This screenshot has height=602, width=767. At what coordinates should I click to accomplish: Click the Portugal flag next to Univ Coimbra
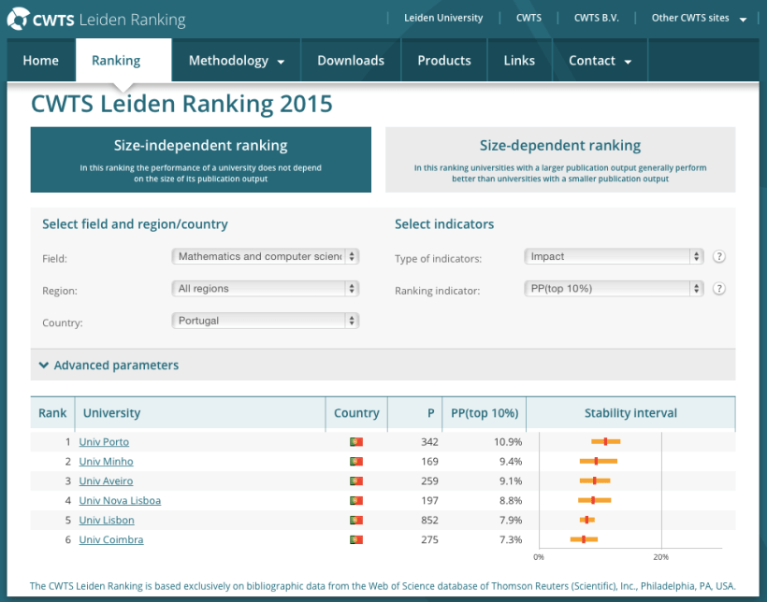[x=355, y=539]
